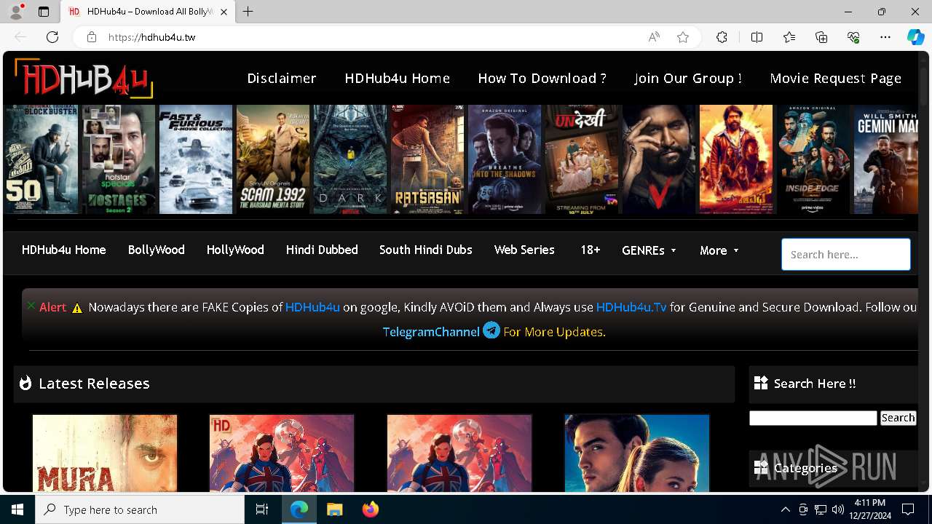
Task: Open the network icon in tray
Action: coord(821,509)
